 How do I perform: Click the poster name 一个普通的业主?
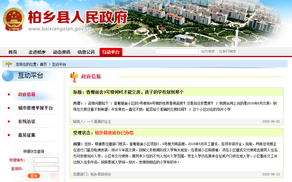pyautogui.click(x=99, y=121)
